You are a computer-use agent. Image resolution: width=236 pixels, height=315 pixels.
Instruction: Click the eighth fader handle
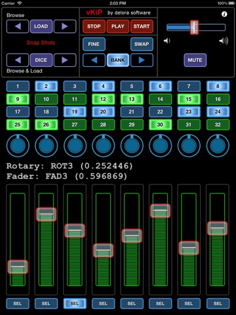pos(218,228)
